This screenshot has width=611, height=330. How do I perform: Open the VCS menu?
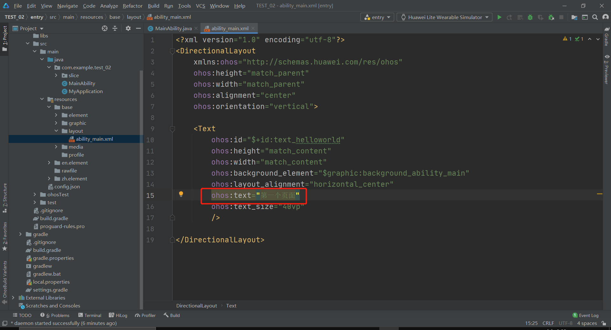[x=200, y=6]
